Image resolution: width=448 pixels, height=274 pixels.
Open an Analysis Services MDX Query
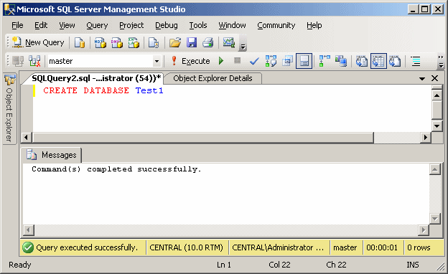(101, 42)
